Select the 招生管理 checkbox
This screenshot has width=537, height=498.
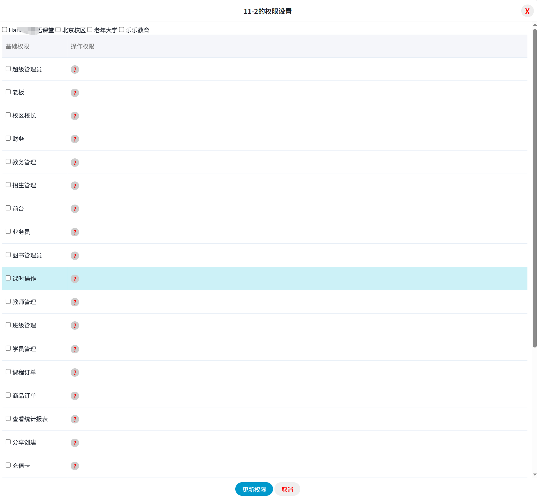pyautogui.click(x=8, y=185)
